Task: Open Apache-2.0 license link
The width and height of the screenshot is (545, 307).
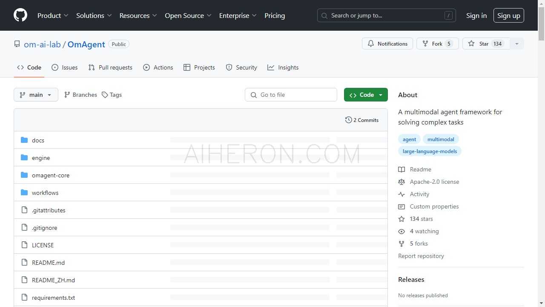Action: click(x=429, y=182)
